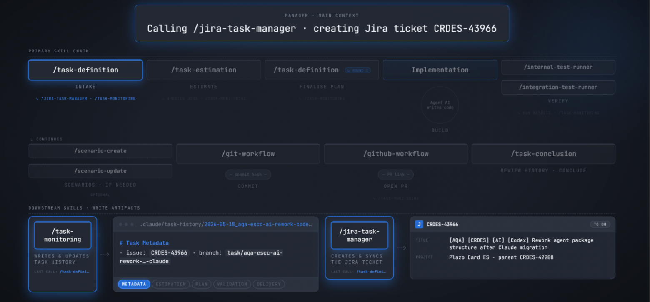The width and height of the screenshot is (650, 302).
Task: Click the /task-monitoring downstream skill card
Action: click(62, 235)
